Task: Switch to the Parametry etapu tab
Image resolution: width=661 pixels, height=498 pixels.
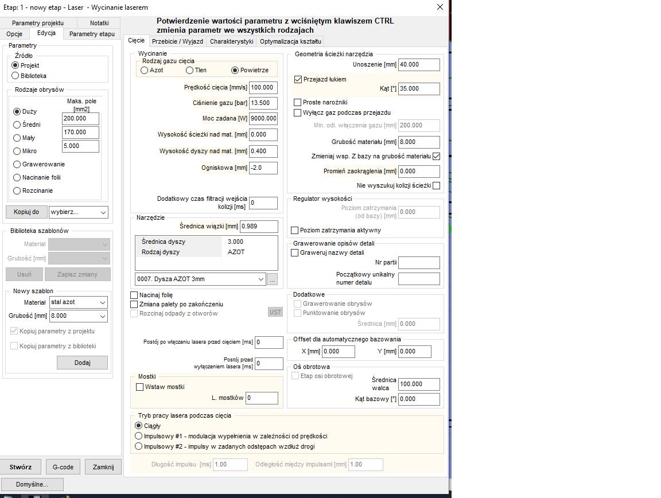Action: click(92, 34)
